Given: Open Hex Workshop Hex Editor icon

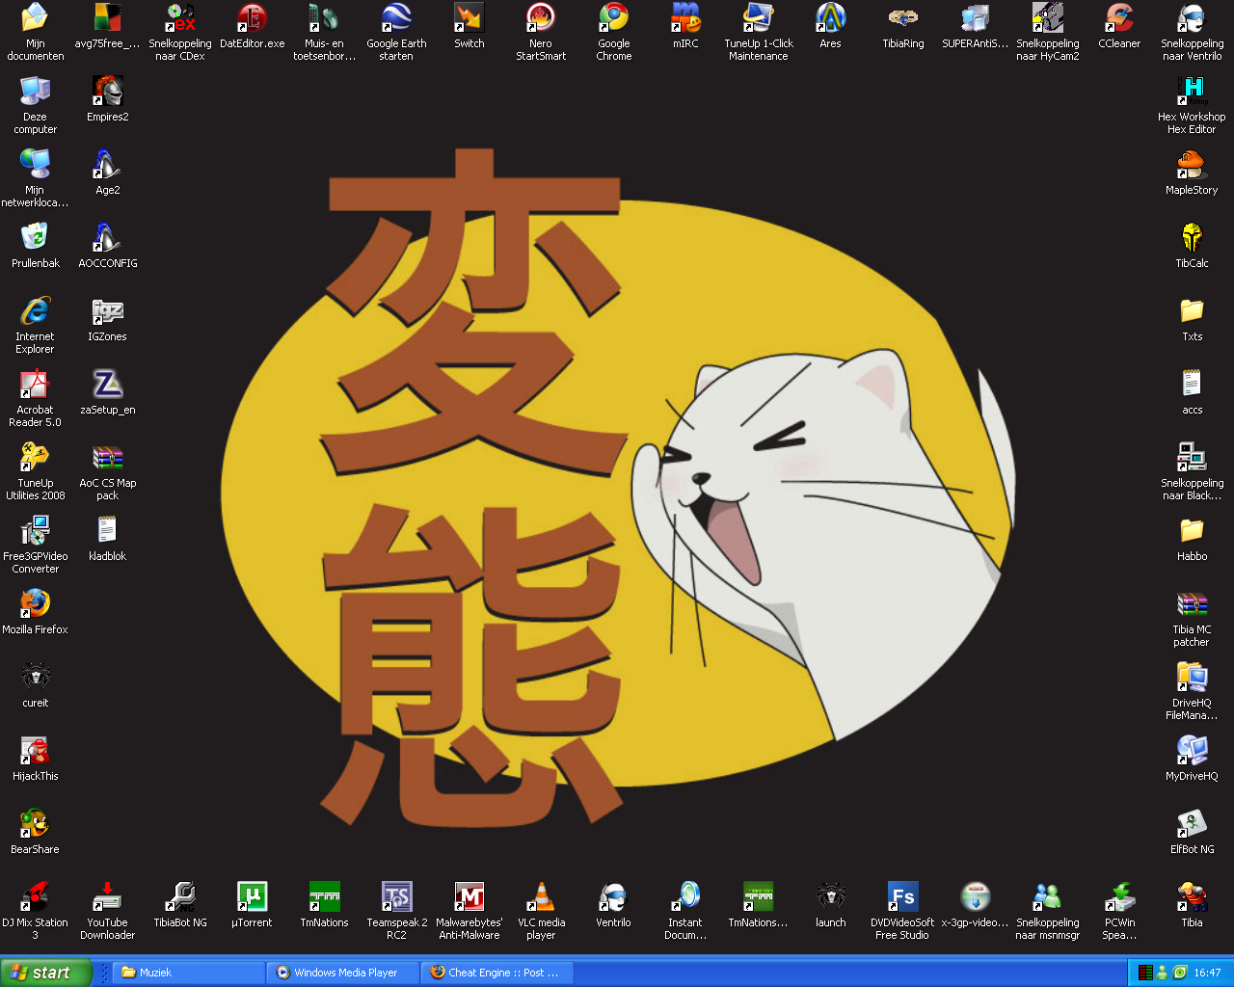Looking at the screenshot, I should coord(1192,91).
